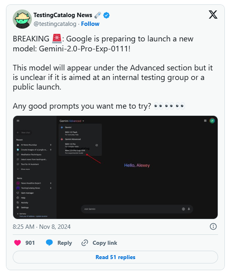Open the tweet info circle icon
The height and width of the screenshot is (273, 232).
pos(213,226)
